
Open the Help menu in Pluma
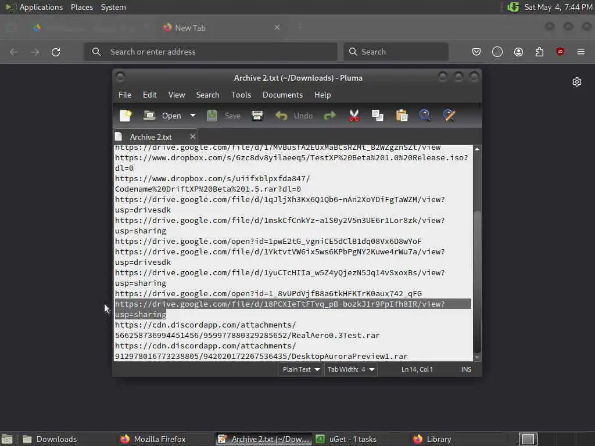coord(322,95)
